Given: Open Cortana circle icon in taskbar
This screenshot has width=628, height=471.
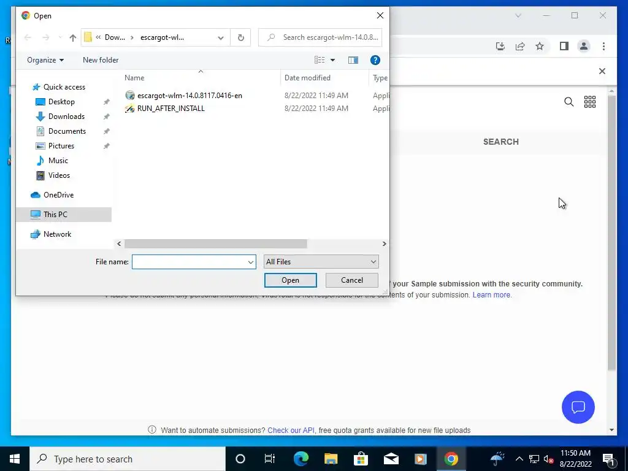Looking at the screenshot, I should 240,459.
